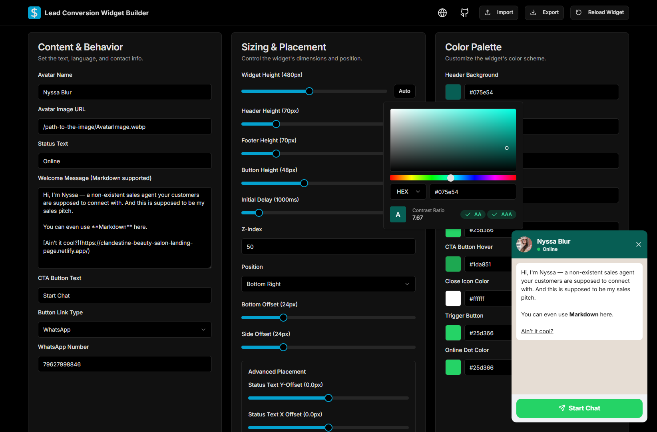This screenshot has height=432, width=657.
Task: Toggle the Auto widget height button
Action: click(x=404, y=91)
